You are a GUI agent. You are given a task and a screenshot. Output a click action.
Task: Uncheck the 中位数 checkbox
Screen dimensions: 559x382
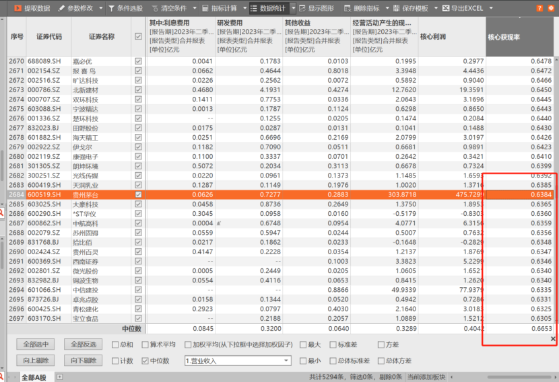(x=145, y=360)
